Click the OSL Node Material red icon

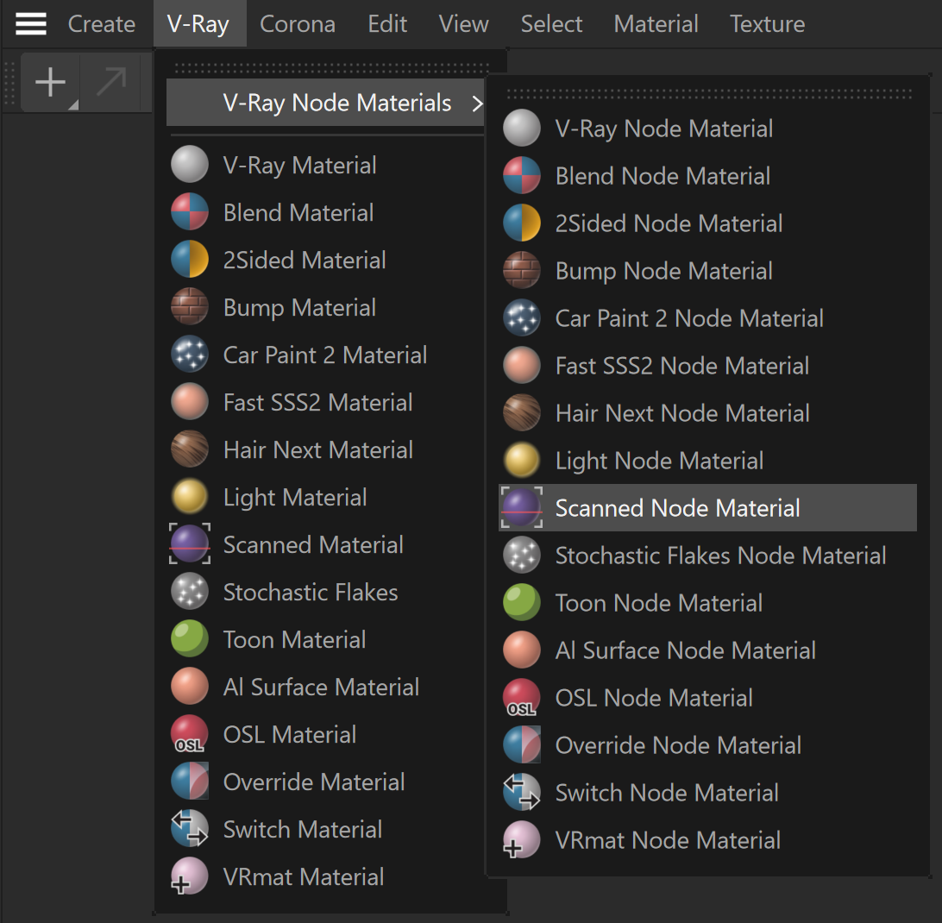pos(522,698)
